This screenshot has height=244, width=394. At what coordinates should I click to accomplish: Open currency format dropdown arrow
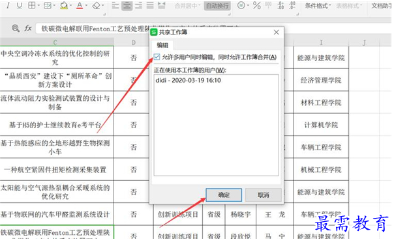point(249,5)
